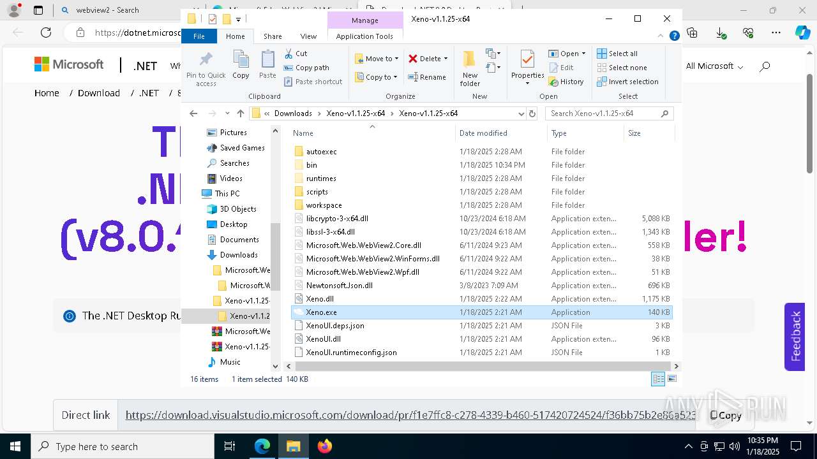The image size is (817, 459).
Task: Create a New folder
Action: coord(470,68)
